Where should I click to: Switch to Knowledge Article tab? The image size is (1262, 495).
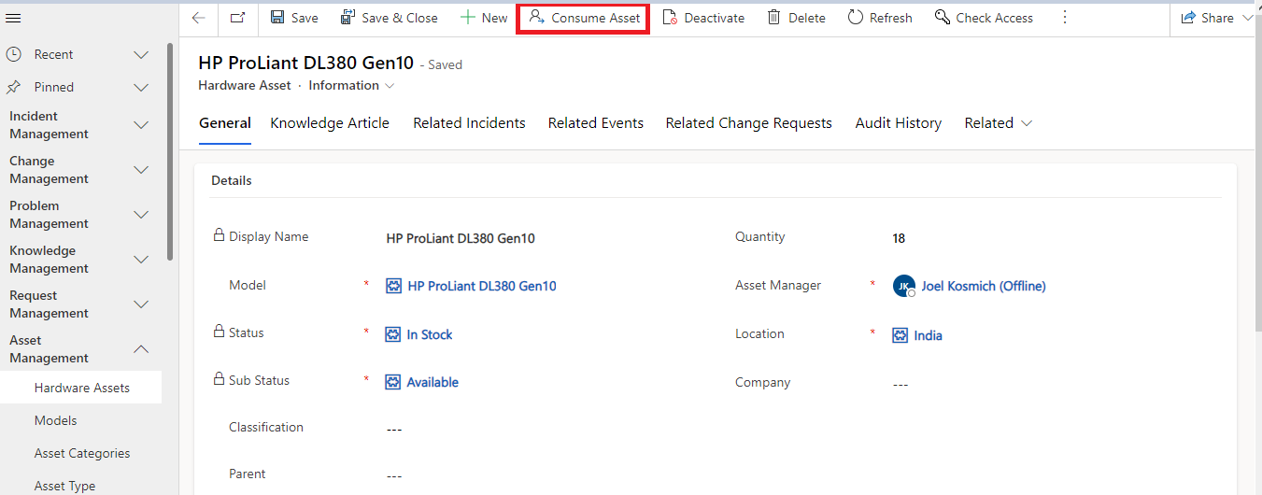coord(330,123)
